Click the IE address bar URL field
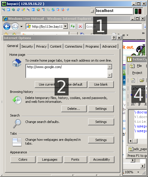The width and height of the screenshot is (148, 177). tap(47, 27)
